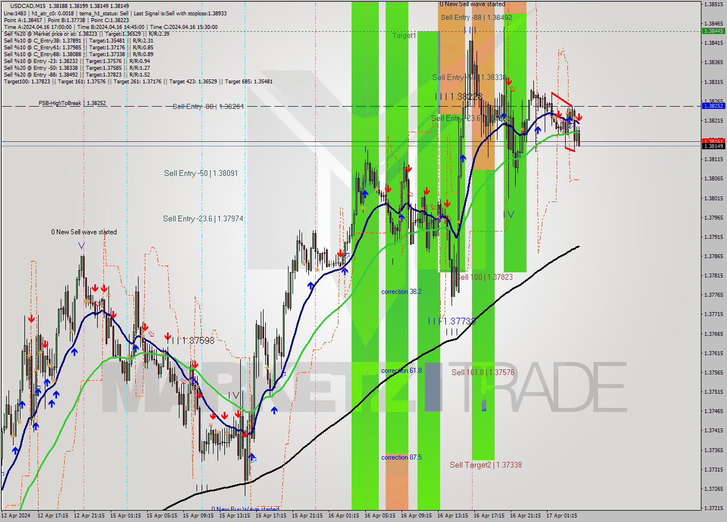Click the 'Sell Entry -50 | 1.38338' chart label

click(x=469, y=77)
